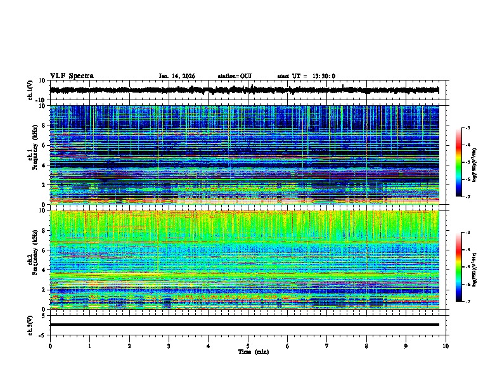Screen dimensions: 502x388
Task: Click the "2" kHz tick on ch.2 frequency axis
Action: click(x=44, y=290)
